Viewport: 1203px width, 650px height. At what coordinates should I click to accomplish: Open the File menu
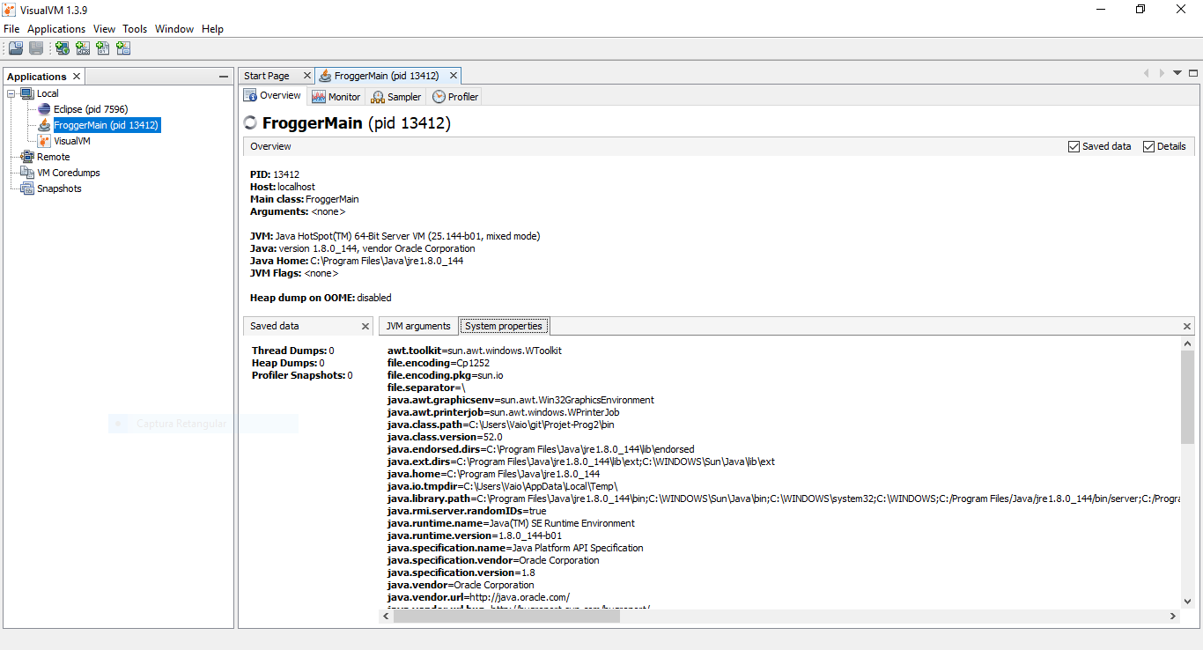click(x=11, y=29)
